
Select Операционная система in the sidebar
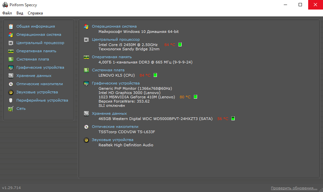pyautogui.click(x=39, y=35)
